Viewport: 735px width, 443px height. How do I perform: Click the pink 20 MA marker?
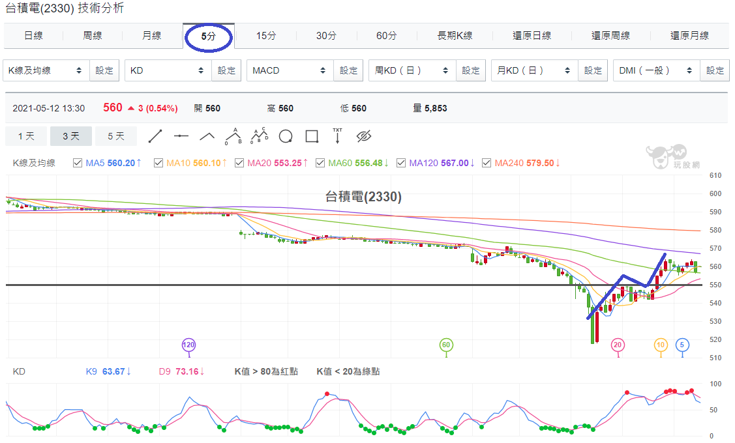[x=618, y=345]
